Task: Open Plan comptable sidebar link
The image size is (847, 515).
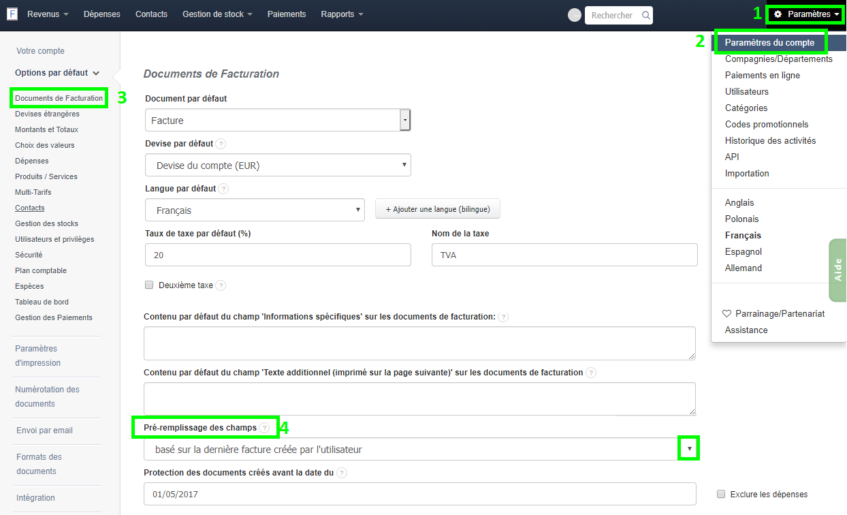Action: tap(41, 270)
